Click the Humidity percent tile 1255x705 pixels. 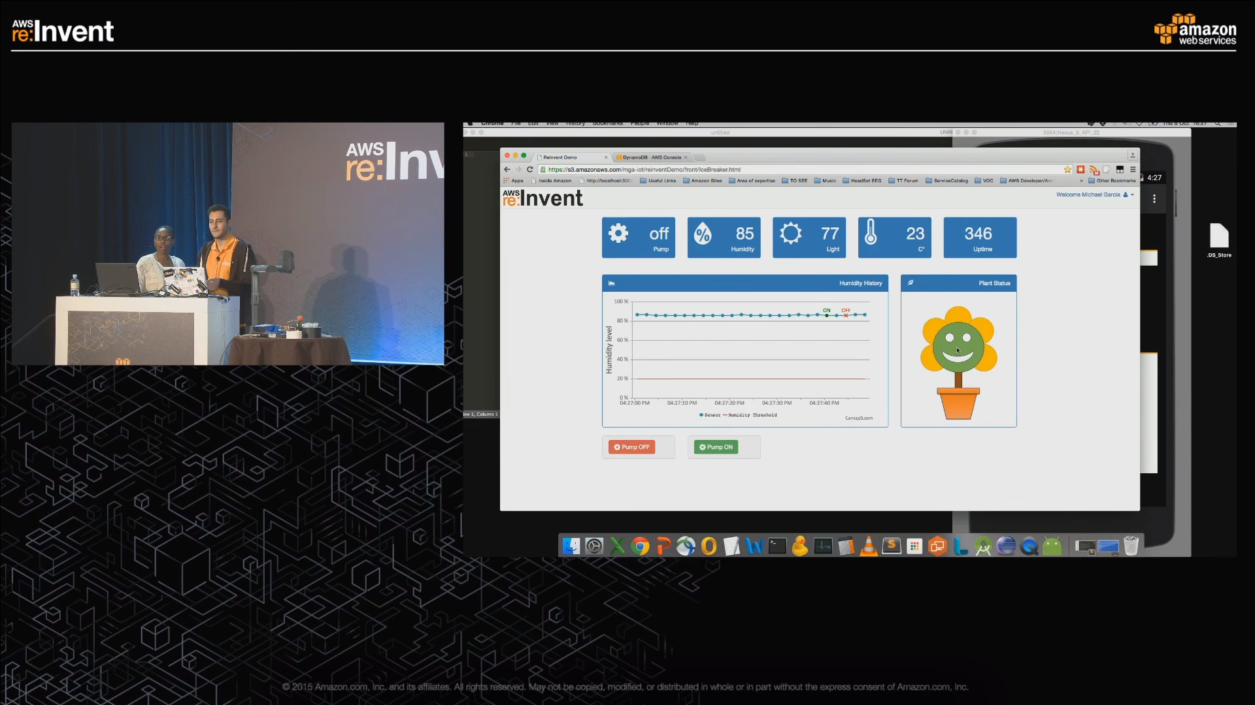point(724,237)
